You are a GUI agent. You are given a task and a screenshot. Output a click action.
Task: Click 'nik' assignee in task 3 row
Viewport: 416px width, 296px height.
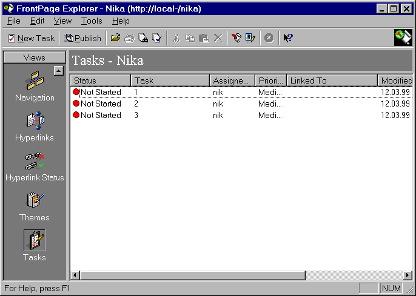[x=218, y=115]
